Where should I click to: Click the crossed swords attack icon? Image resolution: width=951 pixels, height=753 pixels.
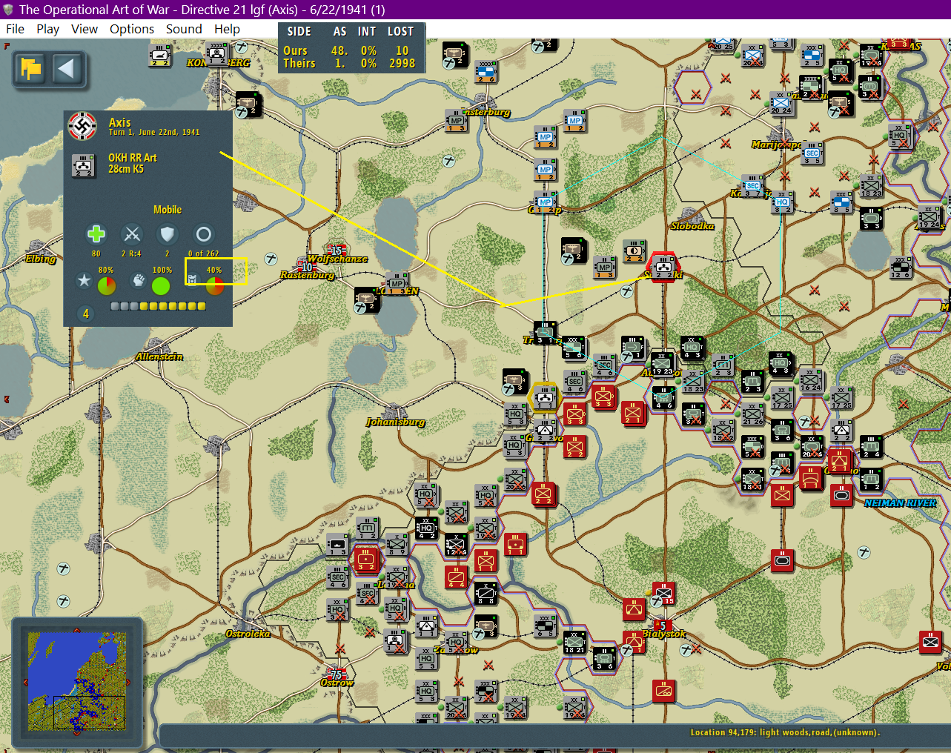(x=132, y=234)
